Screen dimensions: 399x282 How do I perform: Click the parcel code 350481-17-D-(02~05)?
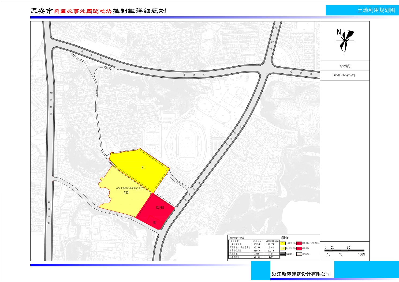click(344, 75)
